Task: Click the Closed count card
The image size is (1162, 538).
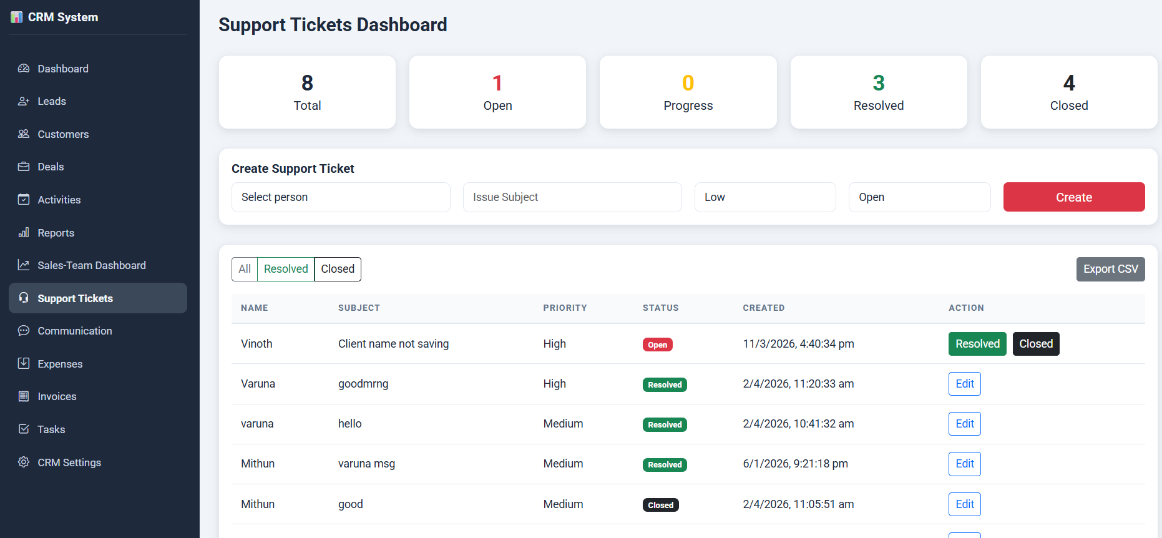Action: (1069, 92)
